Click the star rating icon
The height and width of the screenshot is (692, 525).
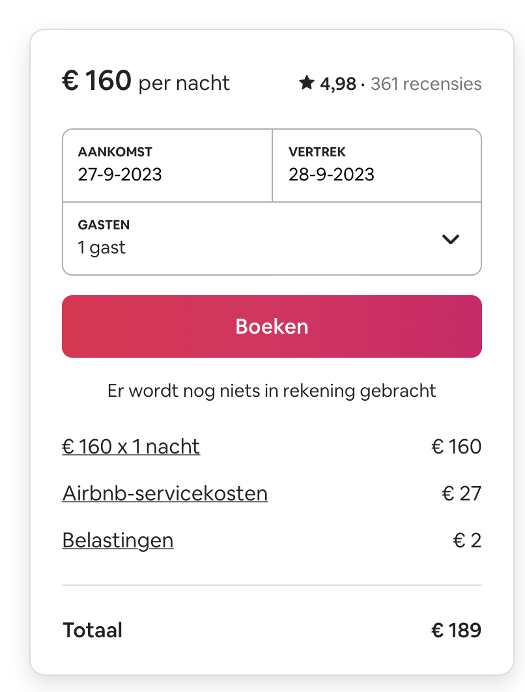tap(307, 83)
